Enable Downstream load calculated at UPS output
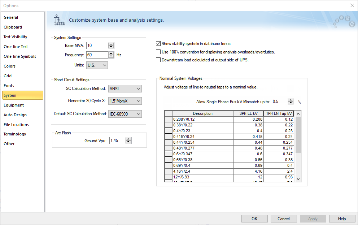The height and width of the screenshot is (225, 358). point(158,60)
